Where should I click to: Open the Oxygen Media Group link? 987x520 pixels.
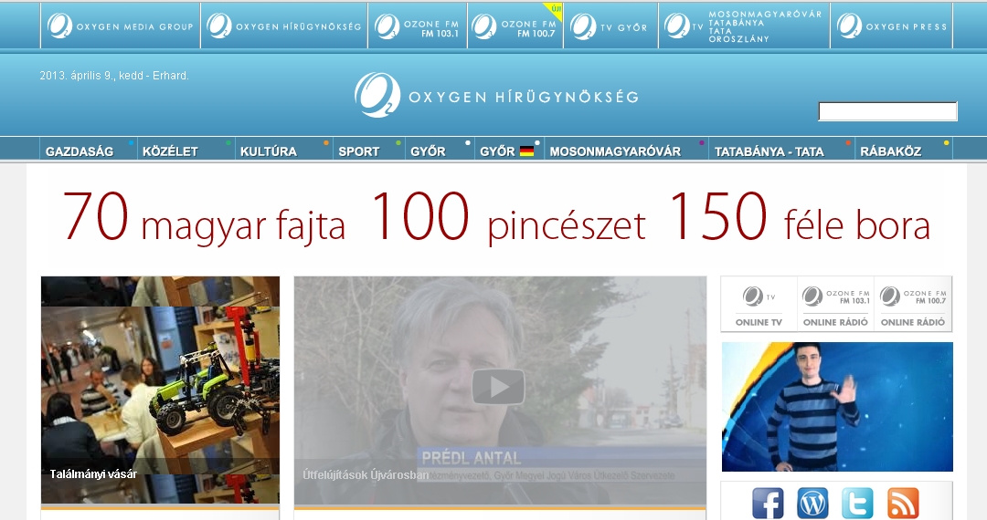coord(121,26)
